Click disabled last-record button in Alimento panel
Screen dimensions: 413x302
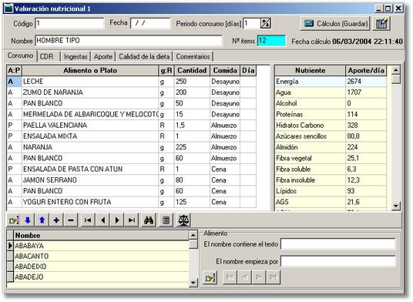coord(273,277)
